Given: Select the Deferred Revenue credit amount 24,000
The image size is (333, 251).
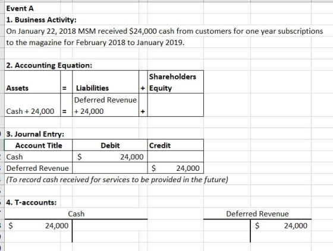Looking at the screenshot, I should [175, 169].
